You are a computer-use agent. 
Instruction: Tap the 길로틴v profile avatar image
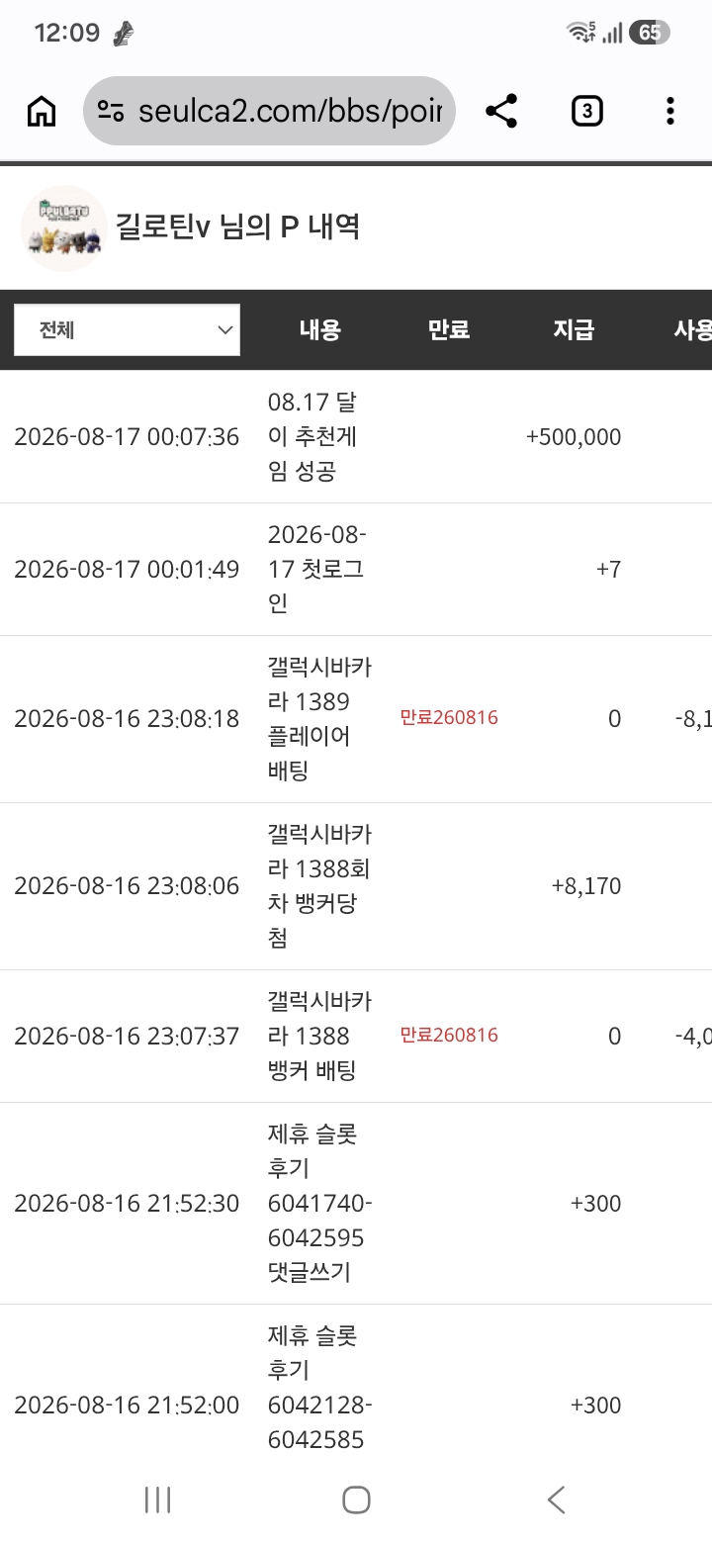click(x=64, y=228)
